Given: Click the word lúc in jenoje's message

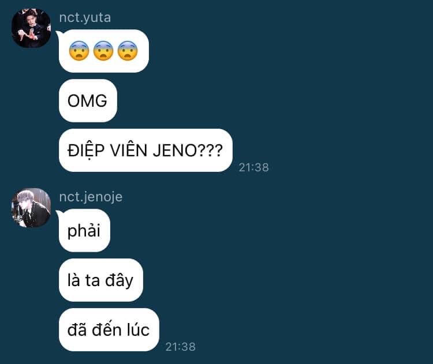Looking at the screenshot, I should click(x=138, y=330).
